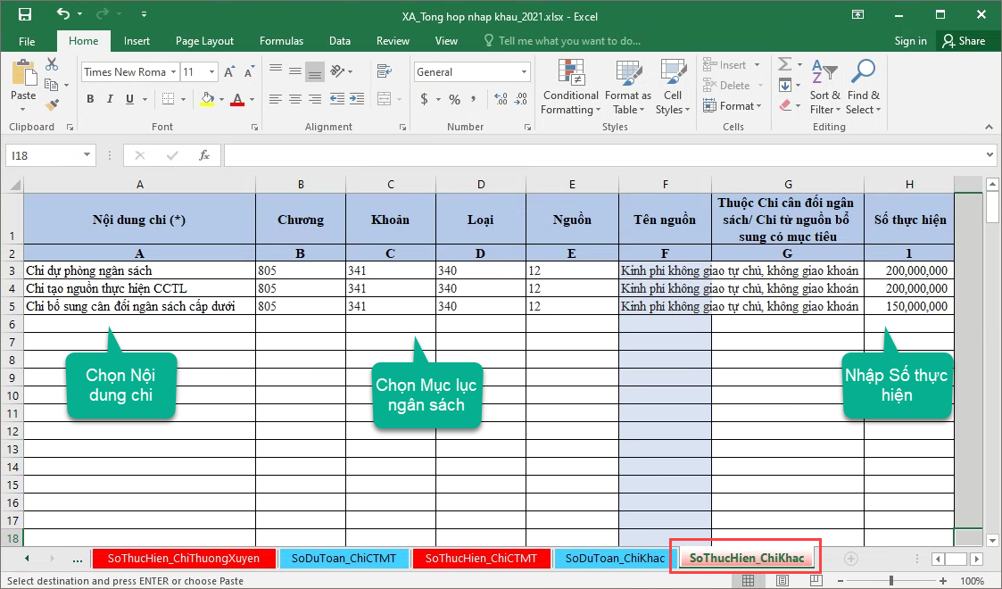Click the yellow fill color button
This screenshot has width=1002, height=589.
click(x=207, y=99)
